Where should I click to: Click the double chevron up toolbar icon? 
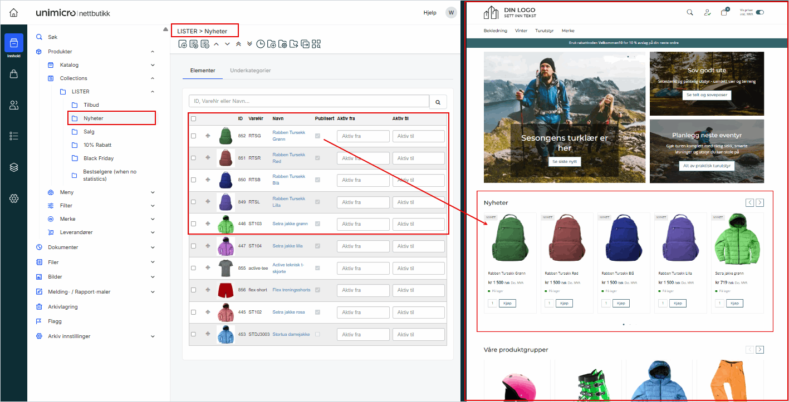click(238, 44)
